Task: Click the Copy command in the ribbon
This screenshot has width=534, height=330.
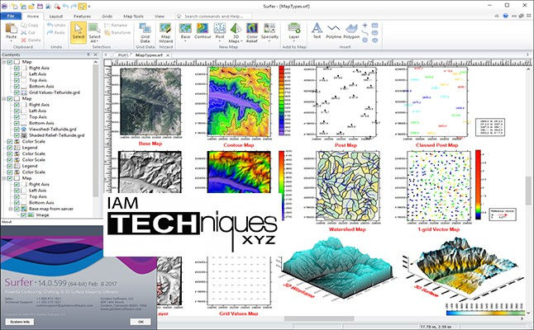Action: click(x=30, y=25)
